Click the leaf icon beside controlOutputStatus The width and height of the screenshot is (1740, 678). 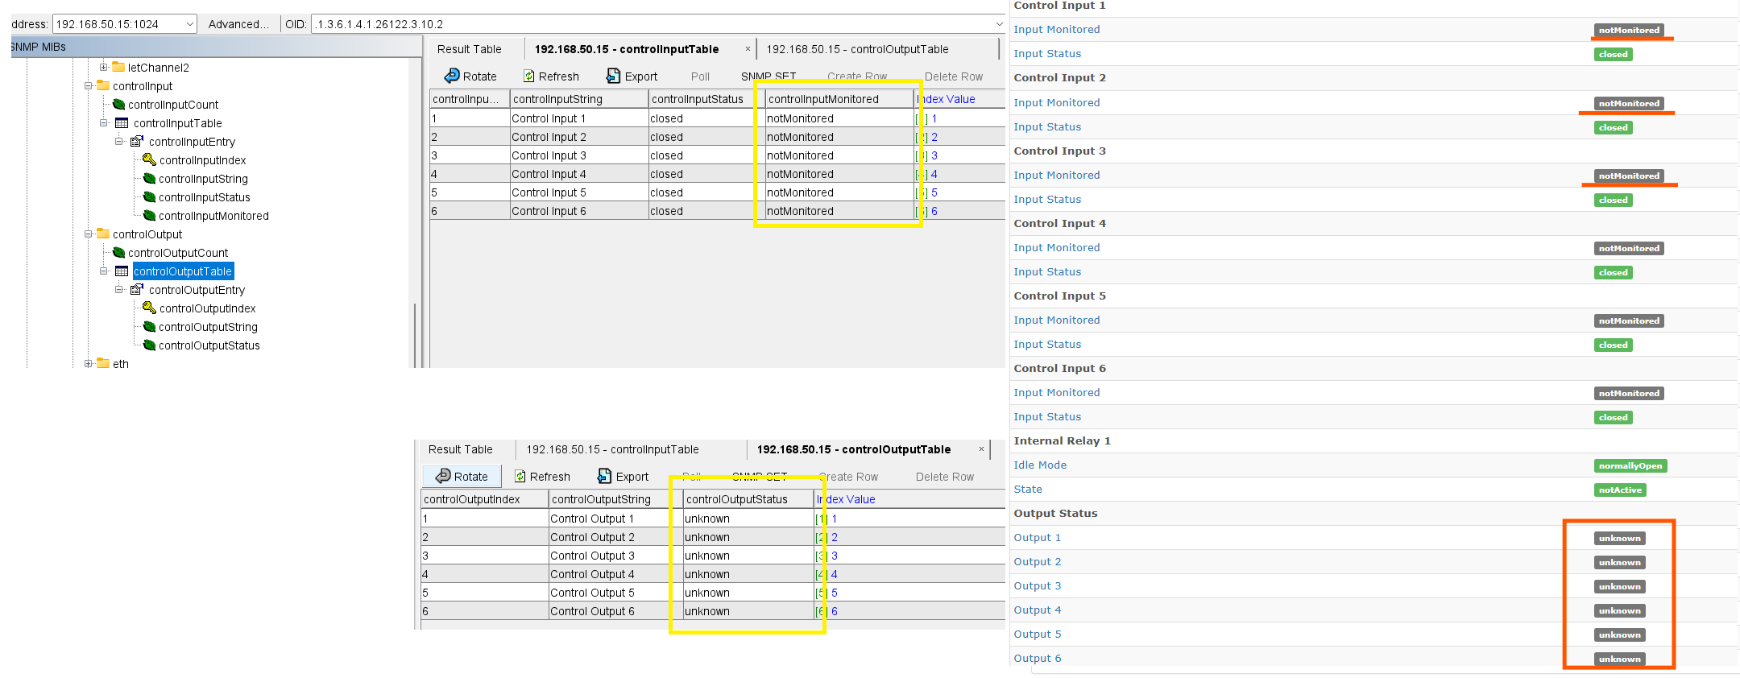coord(149,345)
